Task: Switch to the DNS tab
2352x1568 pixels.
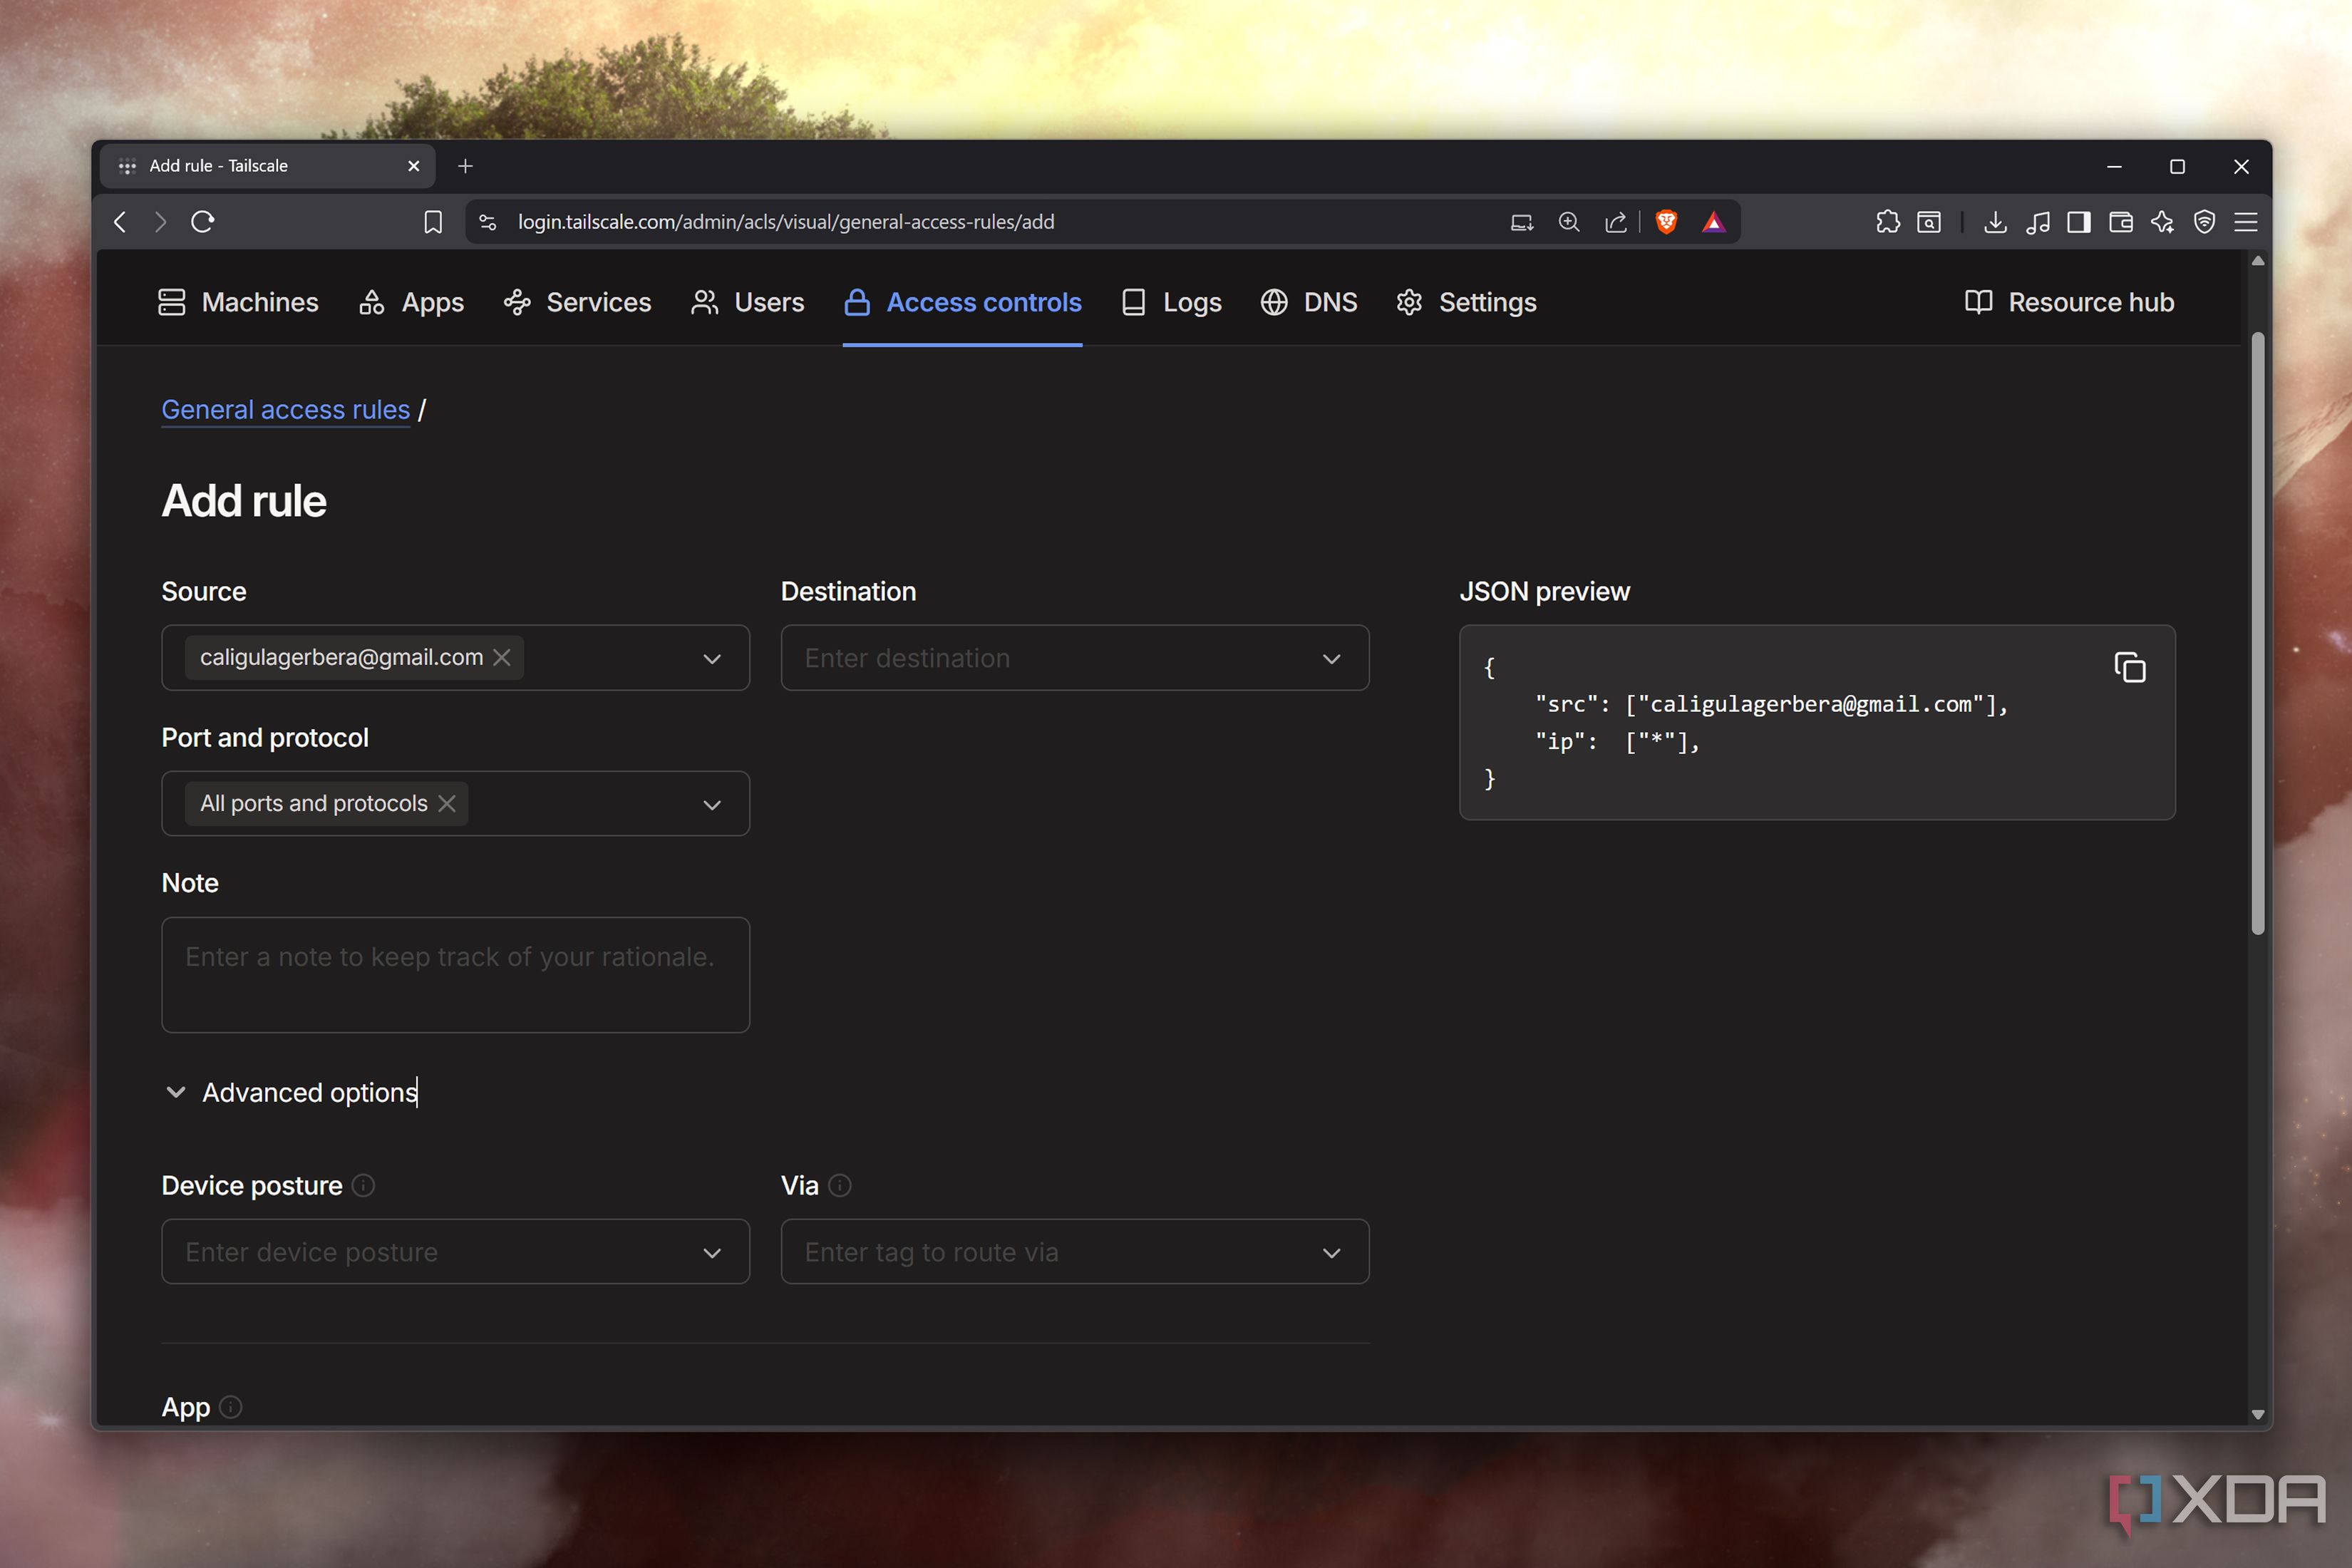Action: (1309, 302)
